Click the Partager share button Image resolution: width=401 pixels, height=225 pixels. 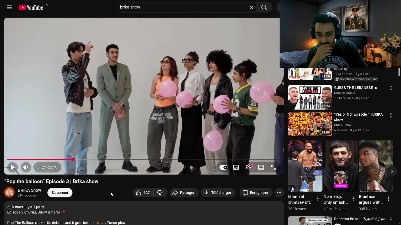pos(184,192)
